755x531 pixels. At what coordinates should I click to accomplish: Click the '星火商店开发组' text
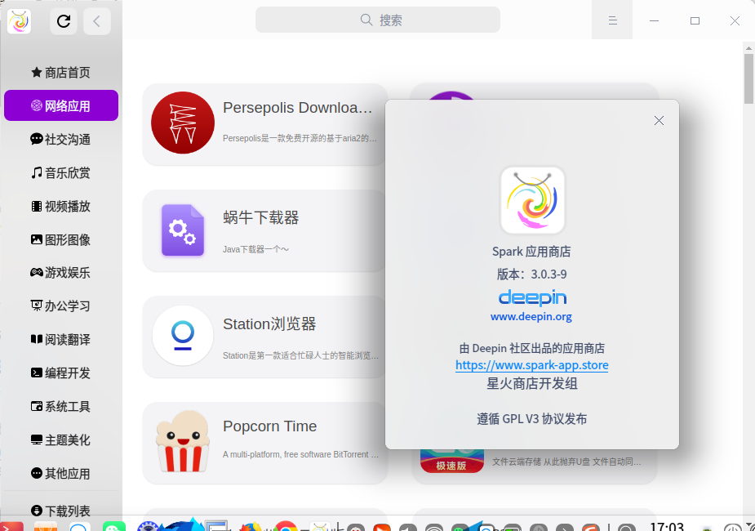click(x=532, y=384)
